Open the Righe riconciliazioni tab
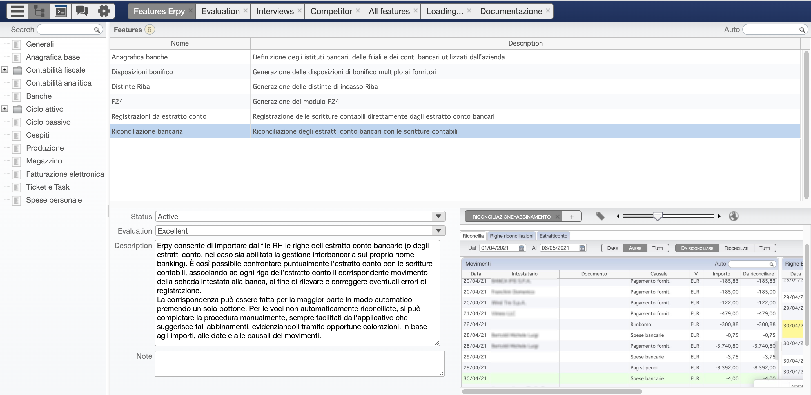This screenshot has width=811, height=395. click(x=511, y=236)
